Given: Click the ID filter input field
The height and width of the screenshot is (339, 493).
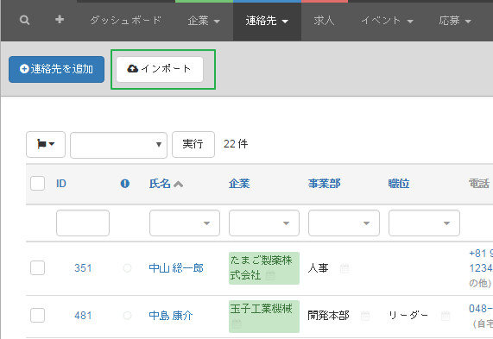Looking at the screenshot, I should 83,223.
